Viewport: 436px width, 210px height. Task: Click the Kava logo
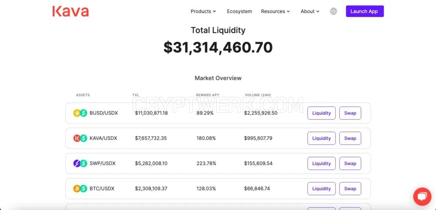[x=70, y=11]
